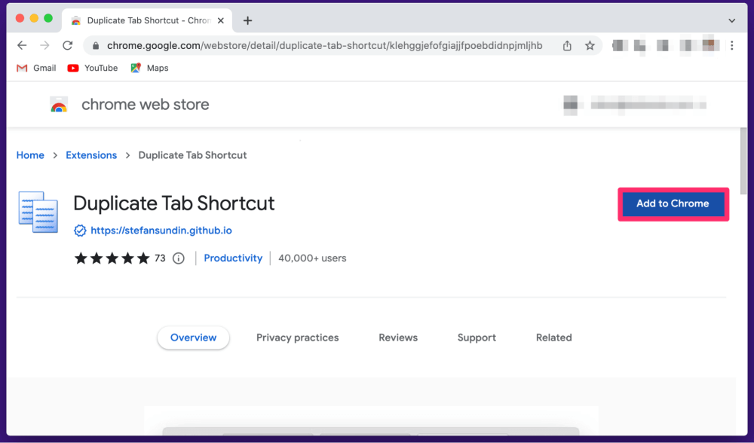Open the YouTube bookmark

coord(93,69)
